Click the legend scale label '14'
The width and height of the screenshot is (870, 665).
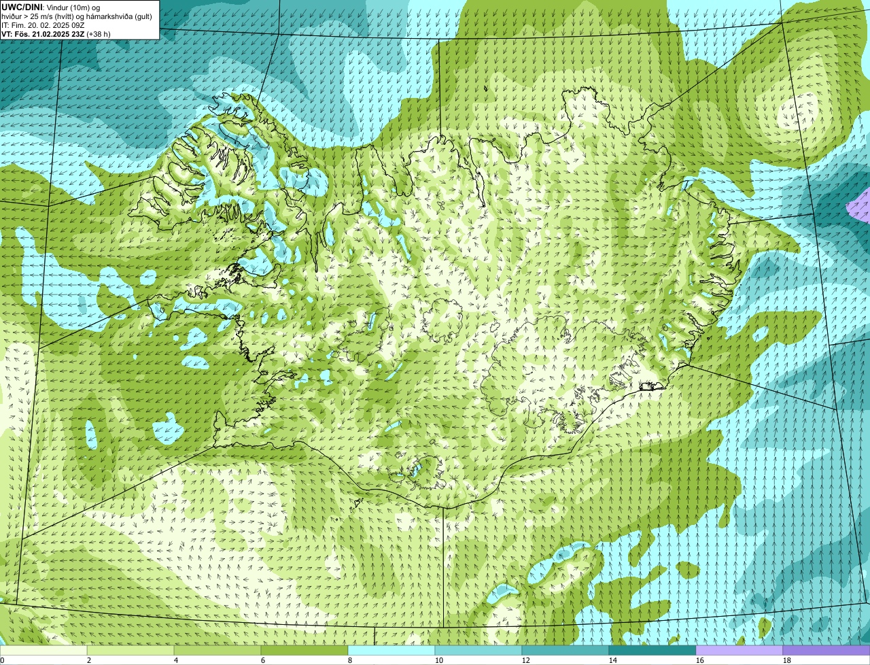(613, 660)
